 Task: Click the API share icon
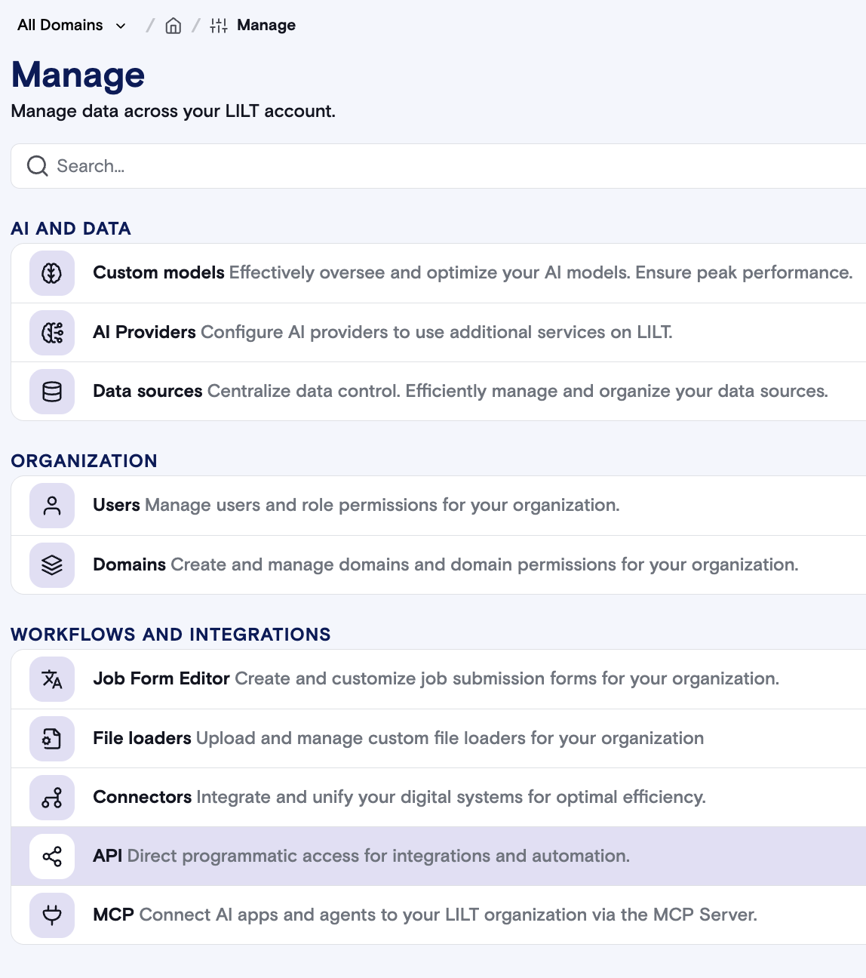[52, 857]
